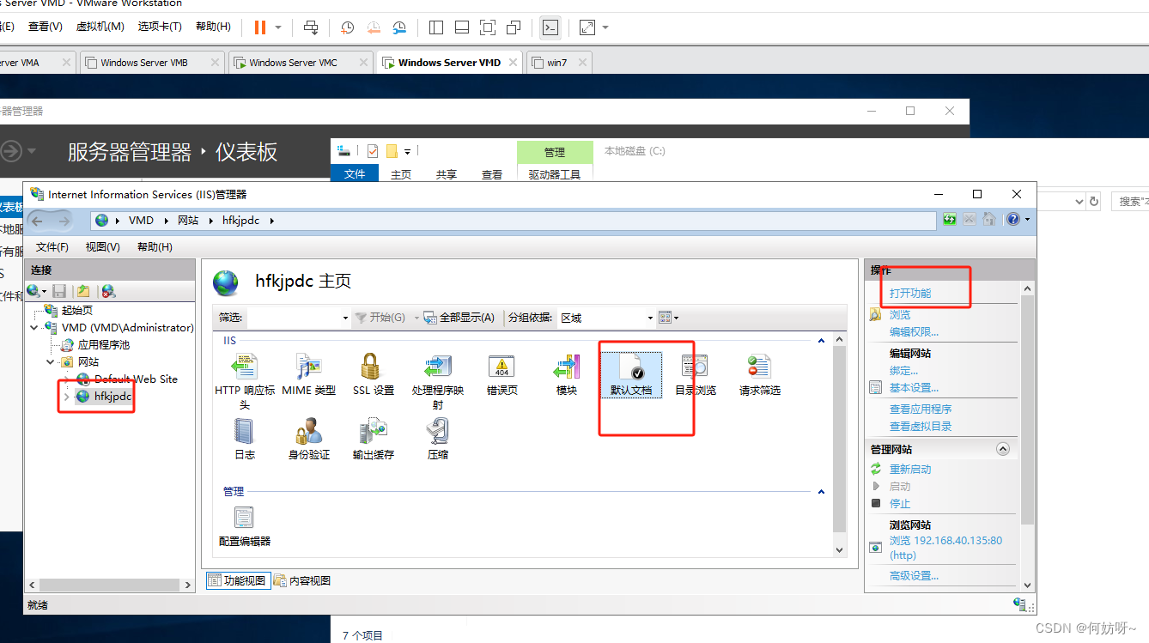Open the 帮助(H) menu in IIS Manager
The image size is (1149, 643).
155,247
